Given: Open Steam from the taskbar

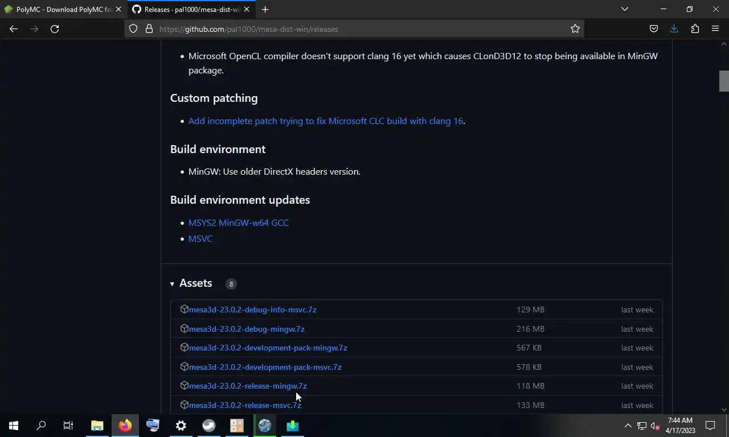Looking at the screenshot, I should pos(209,426).
